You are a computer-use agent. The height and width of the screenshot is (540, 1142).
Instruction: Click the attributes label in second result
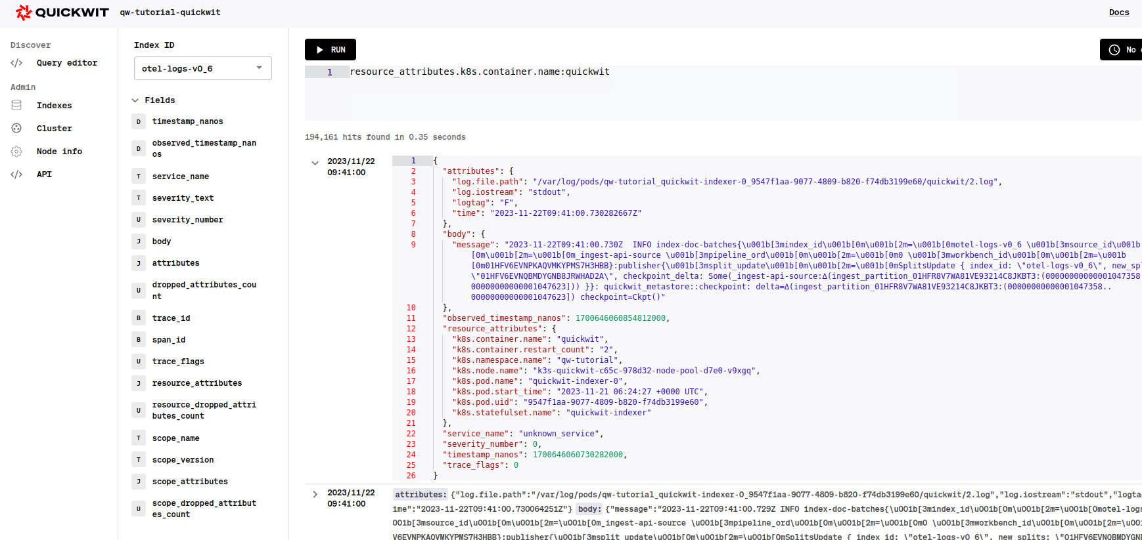421,495
